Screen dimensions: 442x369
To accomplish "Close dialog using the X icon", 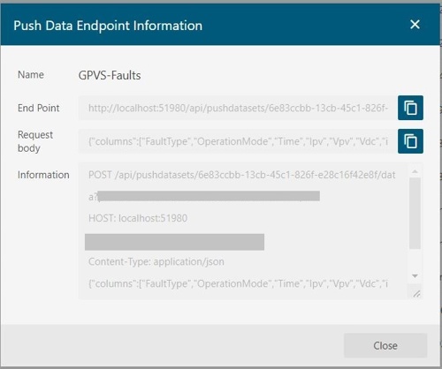I will click(x=415, y=25).
